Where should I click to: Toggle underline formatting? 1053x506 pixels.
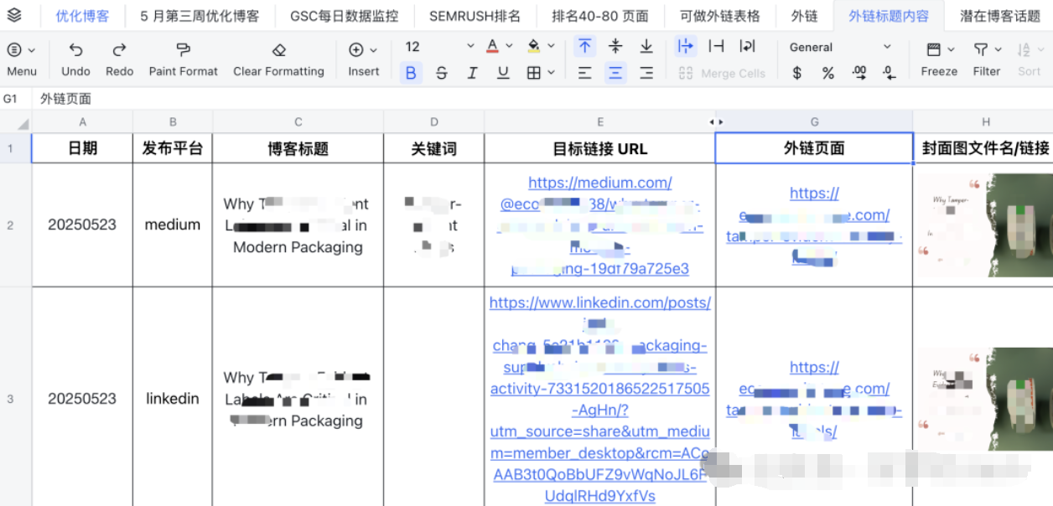coord(503,74)
